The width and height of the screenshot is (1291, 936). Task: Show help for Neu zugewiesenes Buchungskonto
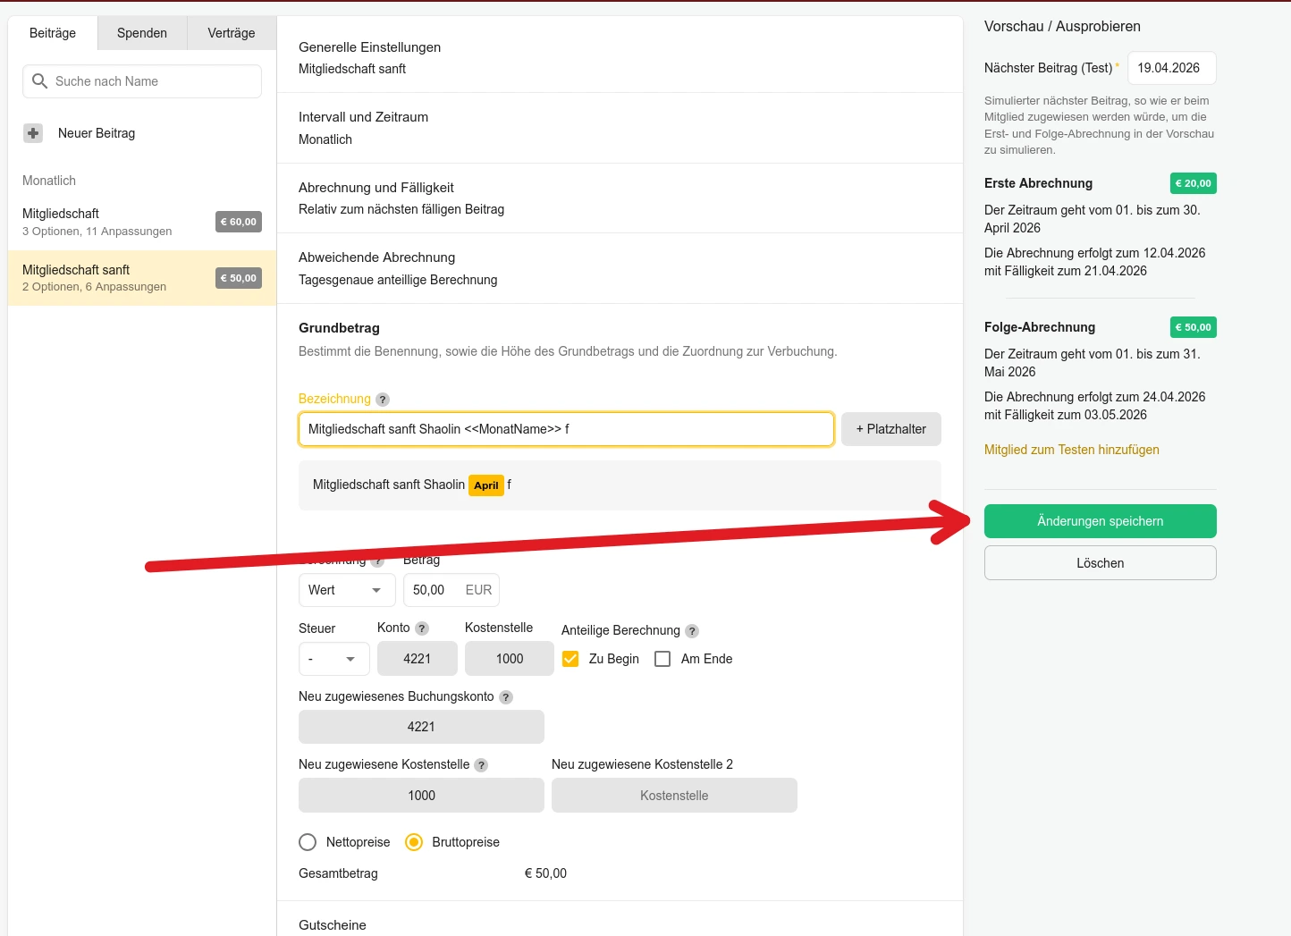click(x=506, y=697)
